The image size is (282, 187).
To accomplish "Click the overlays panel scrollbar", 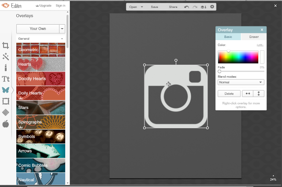I will tap(67, 31).
